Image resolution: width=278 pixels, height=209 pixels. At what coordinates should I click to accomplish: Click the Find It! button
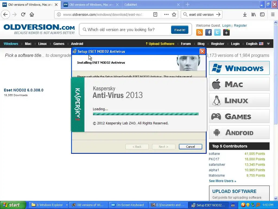[180, 30]
